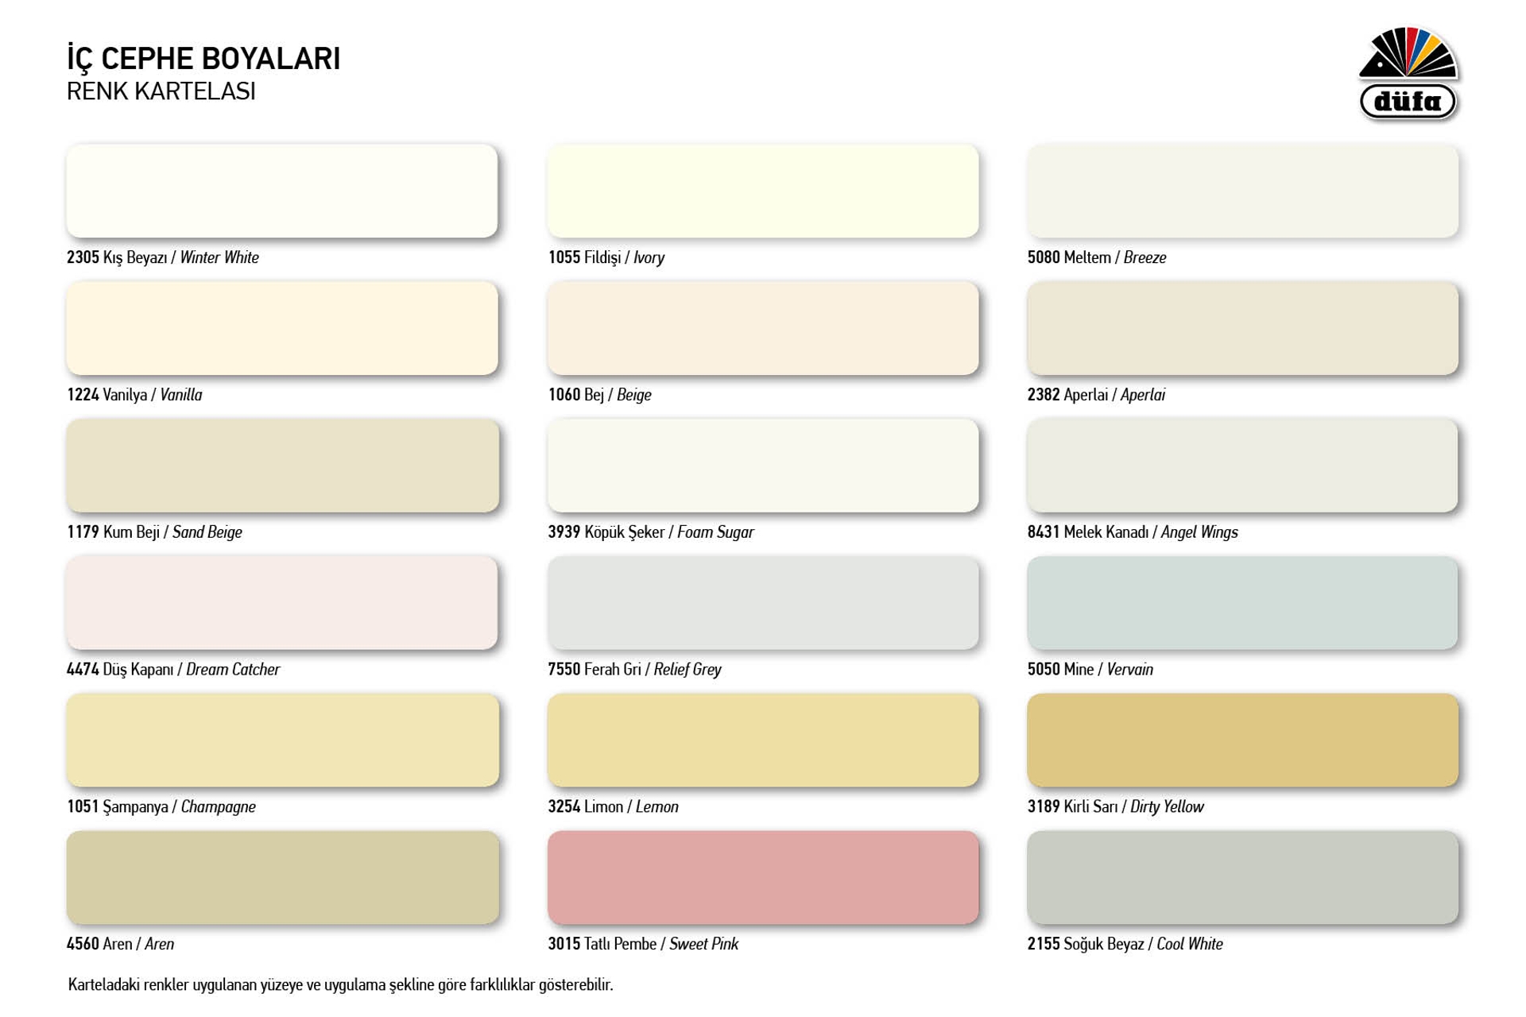The height and width of the screenshot is (1017, 1526).
Task: Choose the Vervain (Mine) color swatch
Action: [1242, 603]
